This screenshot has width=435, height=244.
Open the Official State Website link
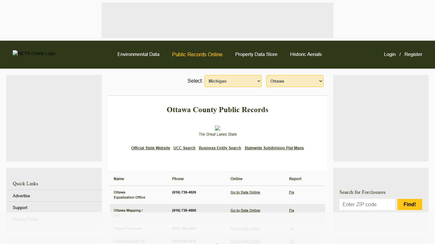pos(150,148)
